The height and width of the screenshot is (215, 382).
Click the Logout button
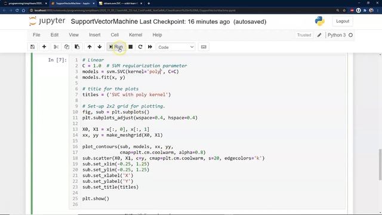pyautogui.click(x=343, y=21)
